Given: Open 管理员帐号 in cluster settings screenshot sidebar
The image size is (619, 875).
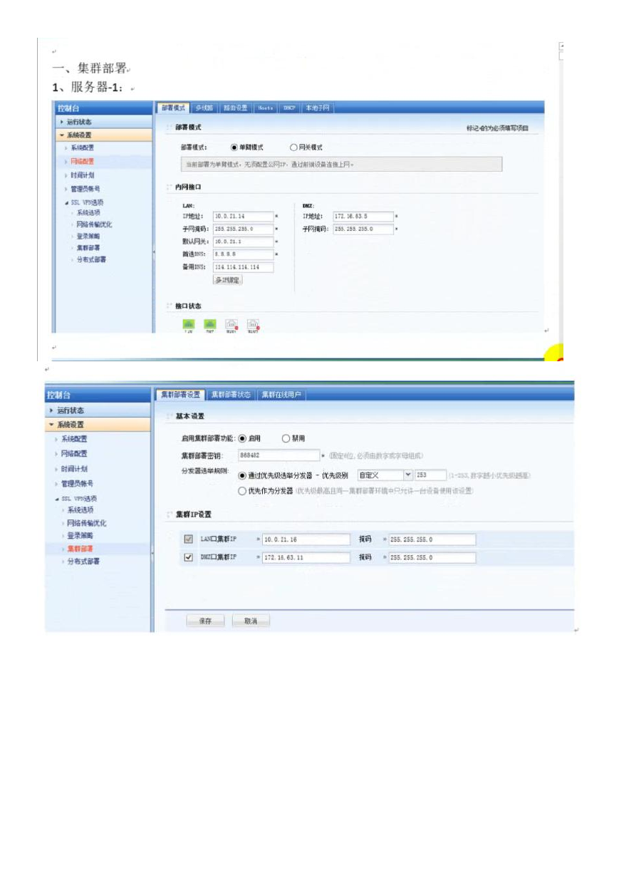Looking at the screenshot, I should click(77, 484).
